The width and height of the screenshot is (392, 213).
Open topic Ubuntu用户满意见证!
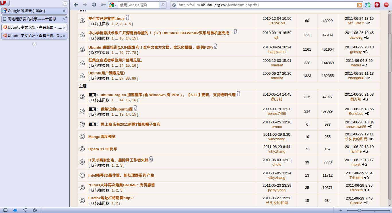[106, 73]
